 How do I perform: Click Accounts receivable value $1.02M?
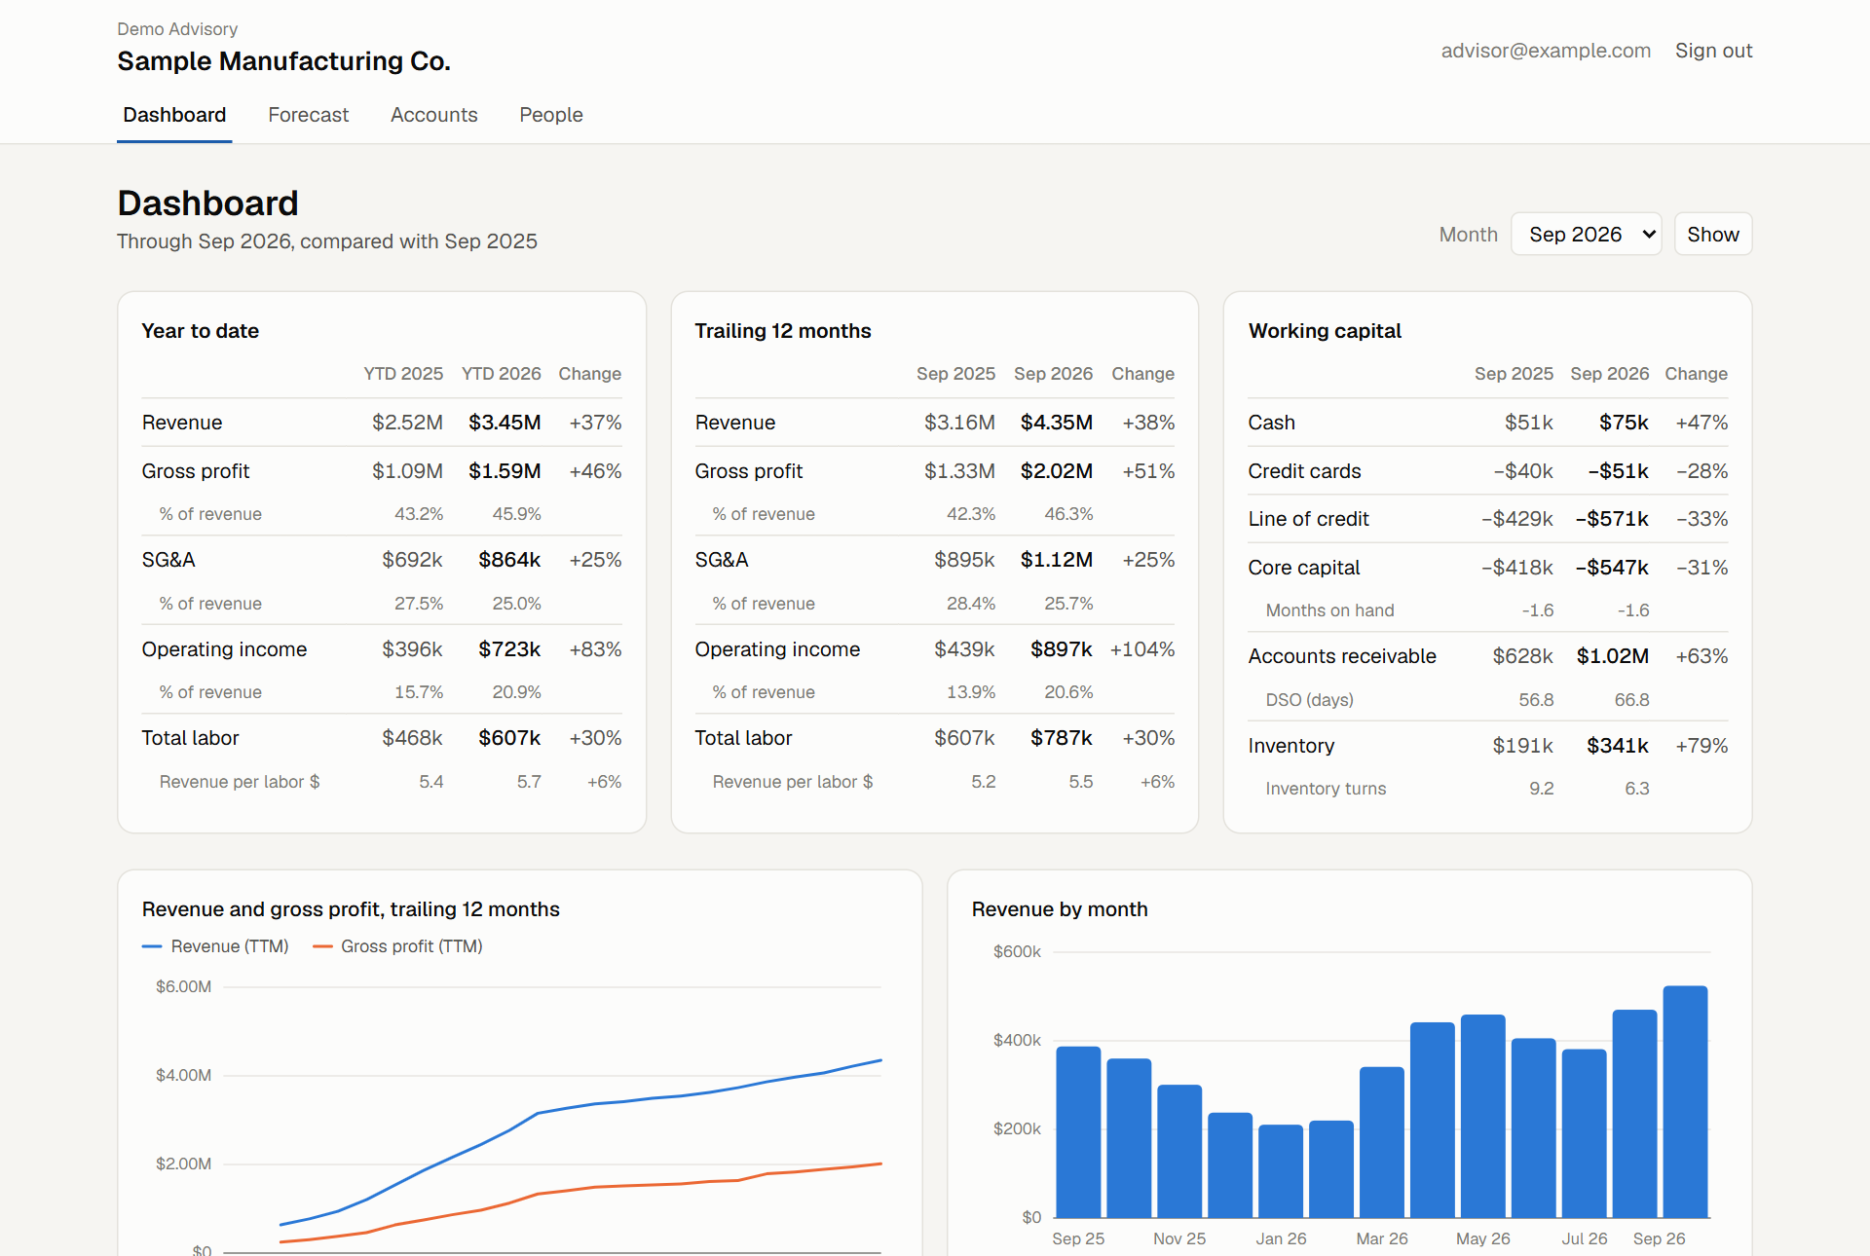[x=1613, y=656]
